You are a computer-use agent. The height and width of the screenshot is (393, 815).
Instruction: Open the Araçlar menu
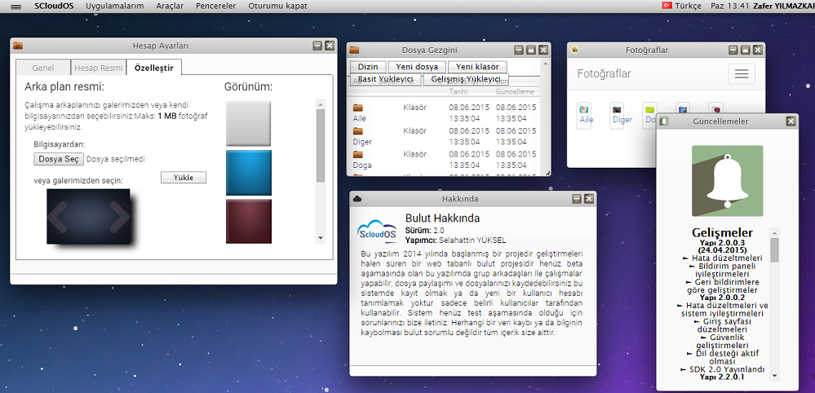coord(170,6)
